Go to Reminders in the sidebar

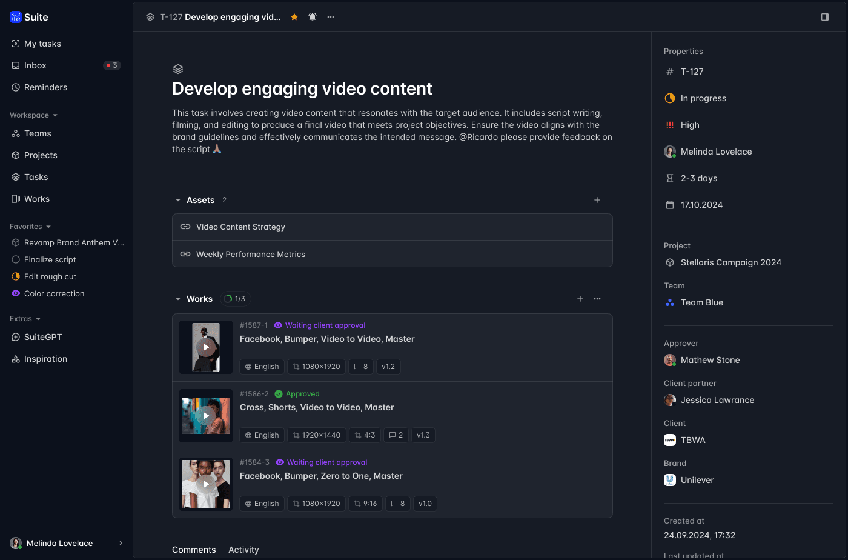coord(45,87)
